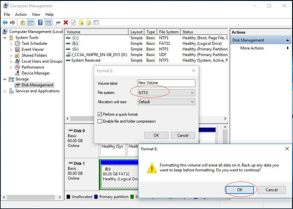
Task: Click the Local Users and Groups icon
Action: point(17,61)
